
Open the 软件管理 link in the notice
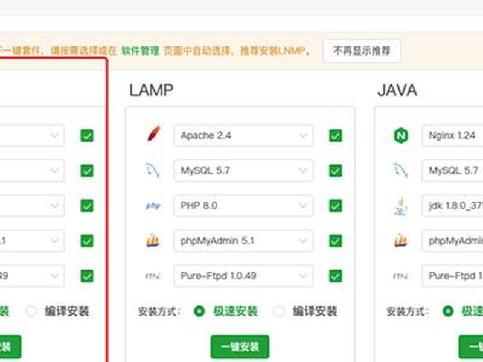pos(140,51)
